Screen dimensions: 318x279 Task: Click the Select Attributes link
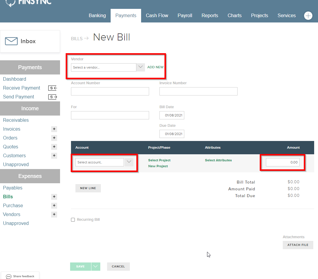[218, 160]
